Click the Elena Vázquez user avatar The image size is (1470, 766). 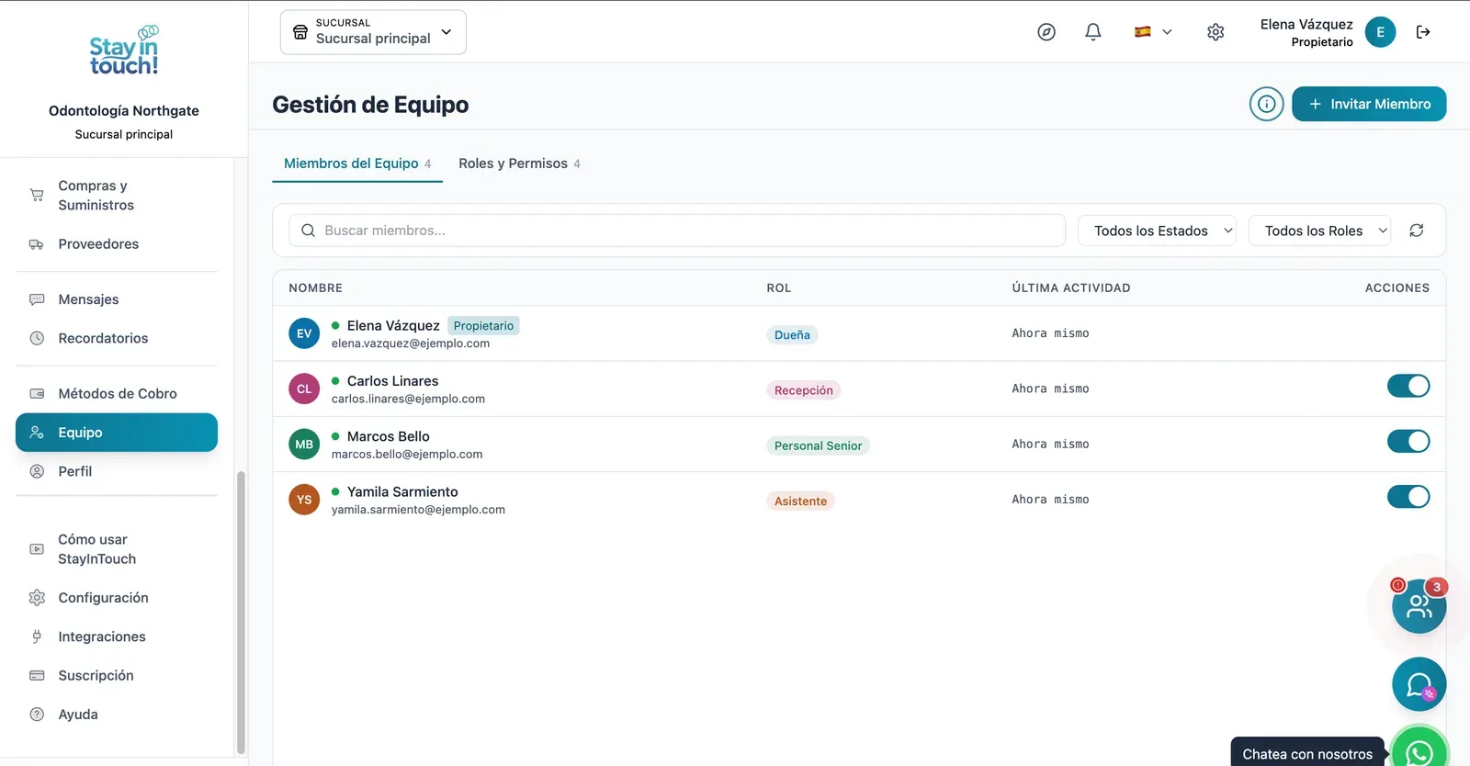tap(1380, 32)
